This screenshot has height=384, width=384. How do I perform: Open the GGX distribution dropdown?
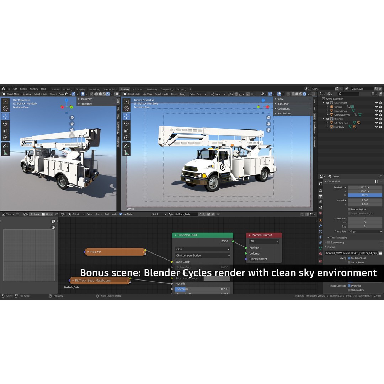click(x=203, y=249)
